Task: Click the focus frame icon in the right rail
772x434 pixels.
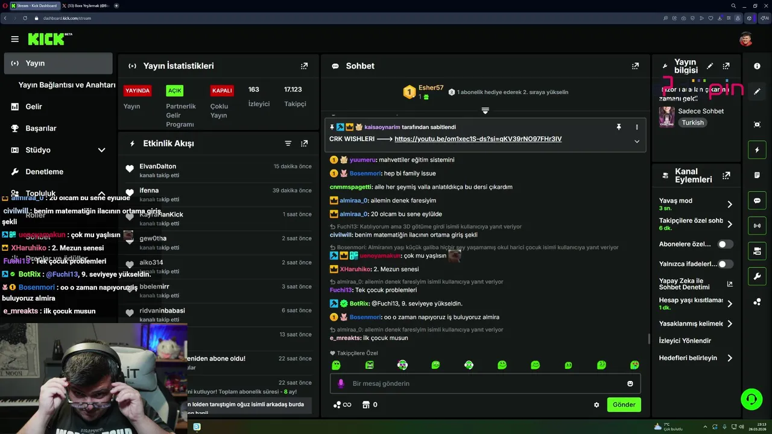Action: tap(757, 124)
